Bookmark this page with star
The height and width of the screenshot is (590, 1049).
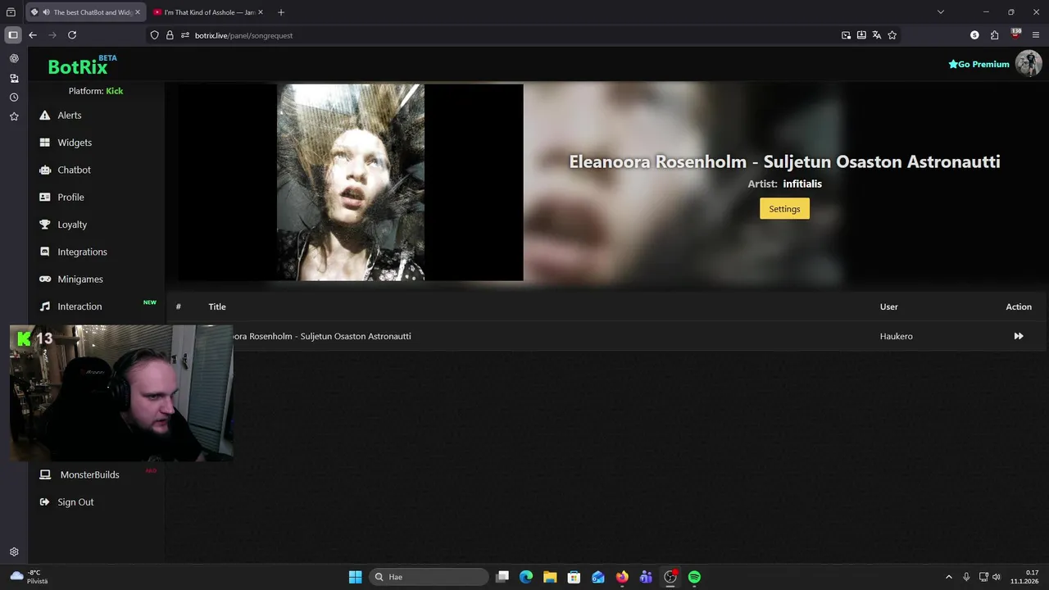coord(892,35)
